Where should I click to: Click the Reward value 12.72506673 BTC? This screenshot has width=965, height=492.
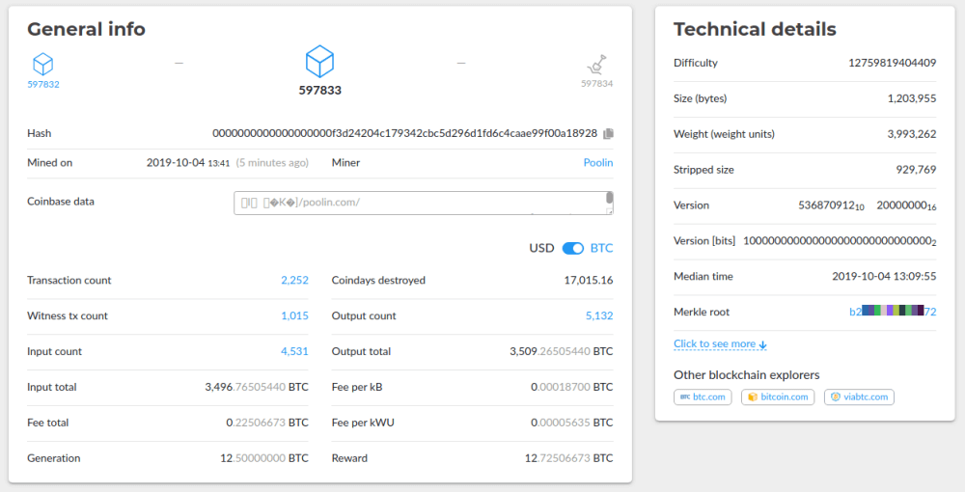(568, 458)
